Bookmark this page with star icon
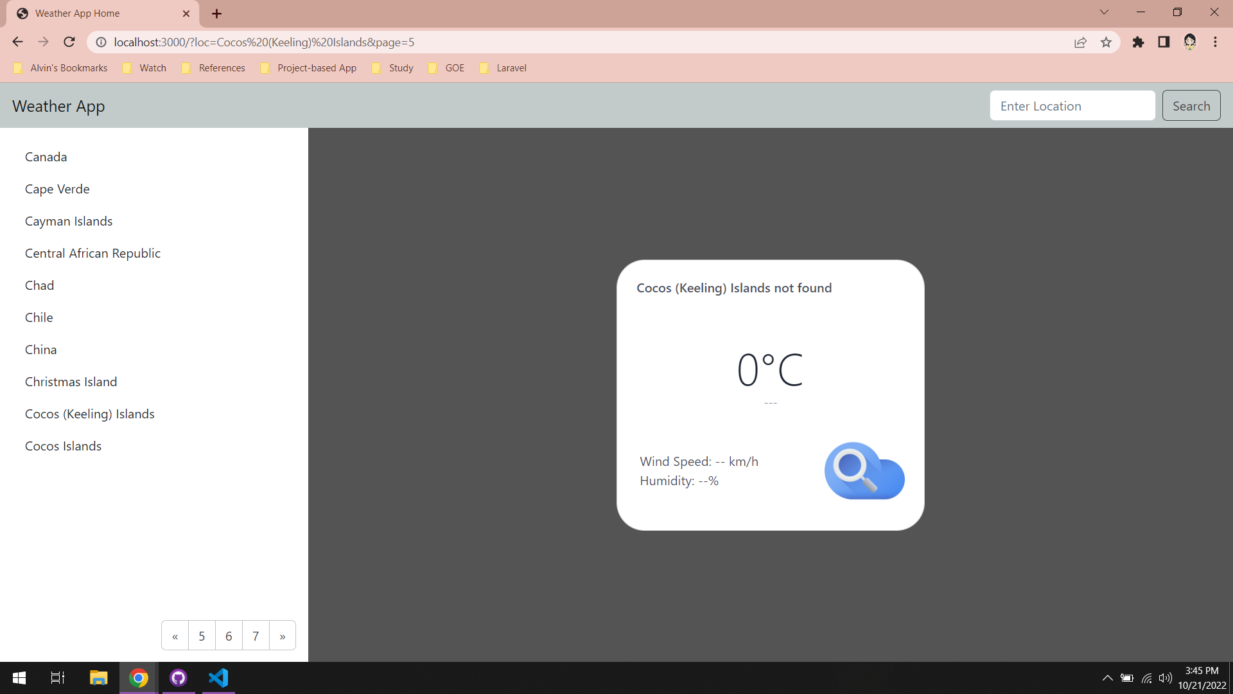Screen dimensions: 1233x694 pos(1106,42)
